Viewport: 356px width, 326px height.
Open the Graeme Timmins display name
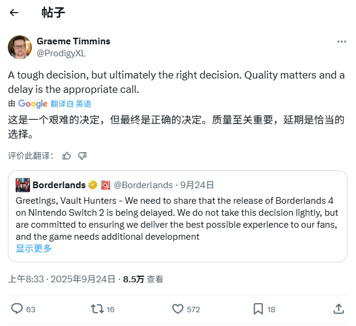(73, 41)
